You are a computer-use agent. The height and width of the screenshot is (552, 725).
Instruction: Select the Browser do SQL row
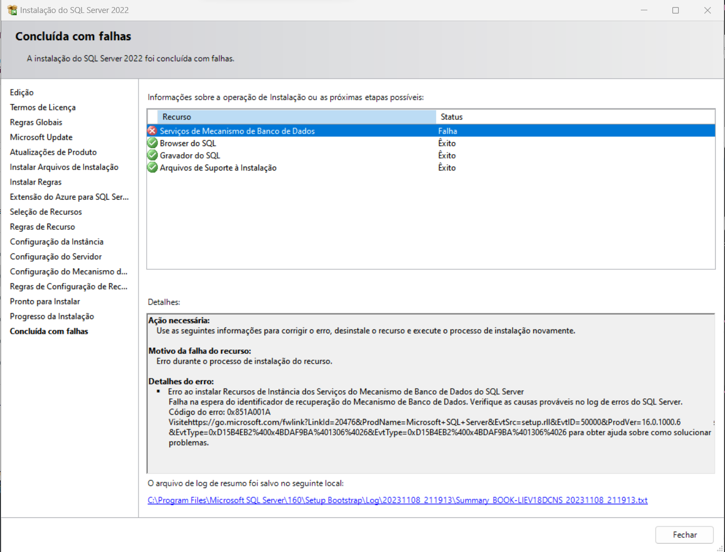[431, 143]
